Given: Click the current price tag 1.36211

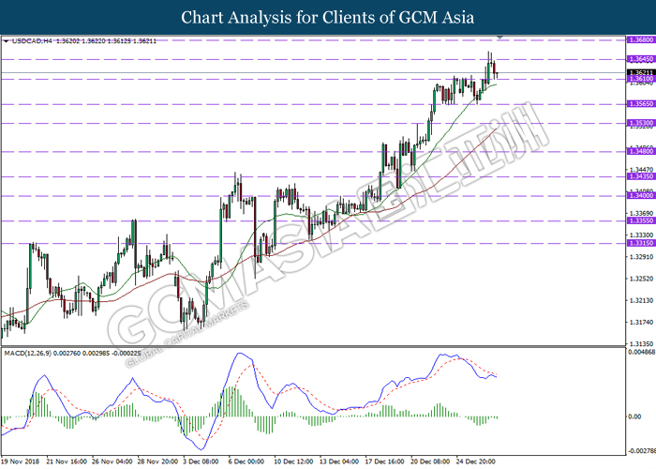Looking at the screenshot, I should click(640, 72).
